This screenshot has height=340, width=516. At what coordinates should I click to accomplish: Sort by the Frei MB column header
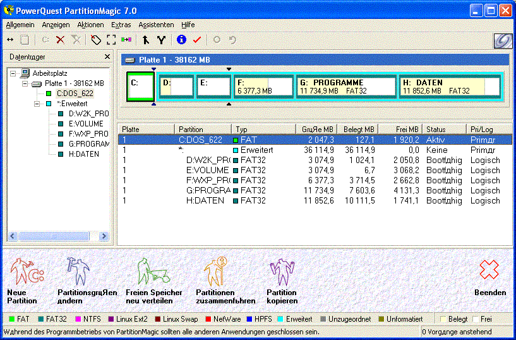(399, 129)
